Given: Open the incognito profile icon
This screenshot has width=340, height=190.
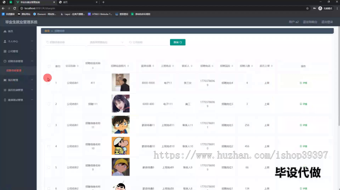Looking at the screenshot, I should (x=320, y=8).
